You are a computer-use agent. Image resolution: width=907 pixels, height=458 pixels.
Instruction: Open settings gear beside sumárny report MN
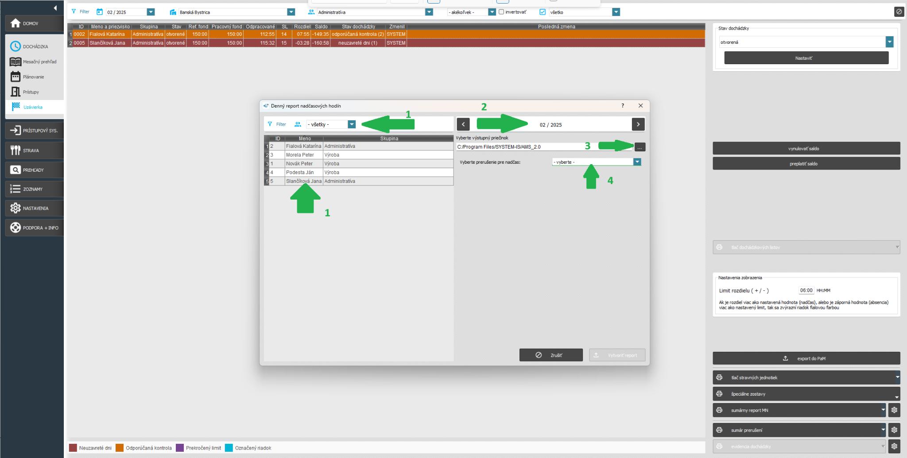[894, 410]
